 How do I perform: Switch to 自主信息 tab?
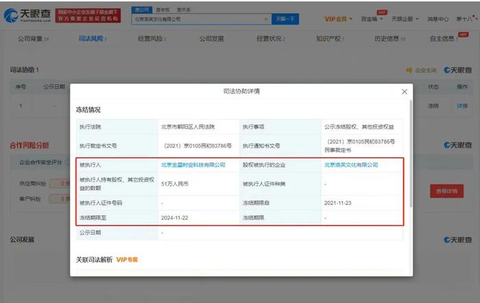coord(444,38)
